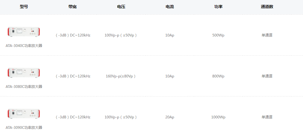Open the ATA-3080C amplifier product image

pyautogui.click(x=24, y=73)
